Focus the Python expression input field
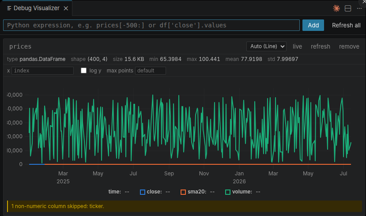This screenshot has height=216, width=366. [151, 25]
